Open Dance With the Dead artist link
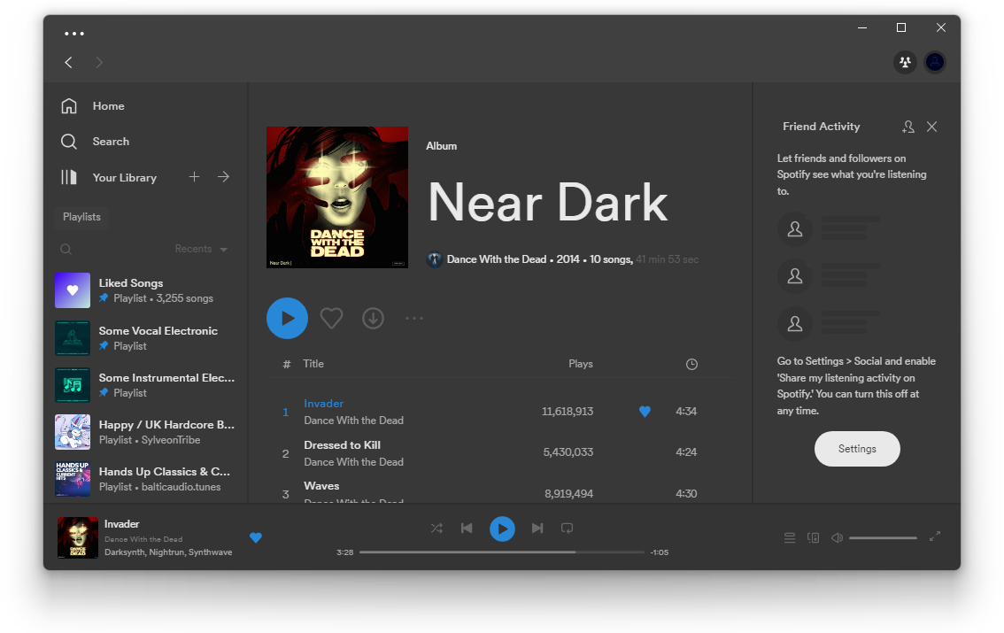This screenshot has width=1004, height=633. (496, 259)
